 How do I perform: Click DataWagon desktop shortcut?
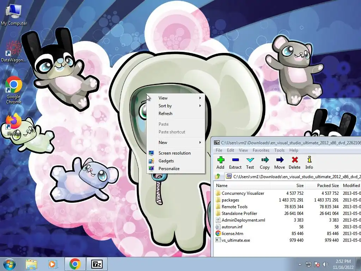14,52
